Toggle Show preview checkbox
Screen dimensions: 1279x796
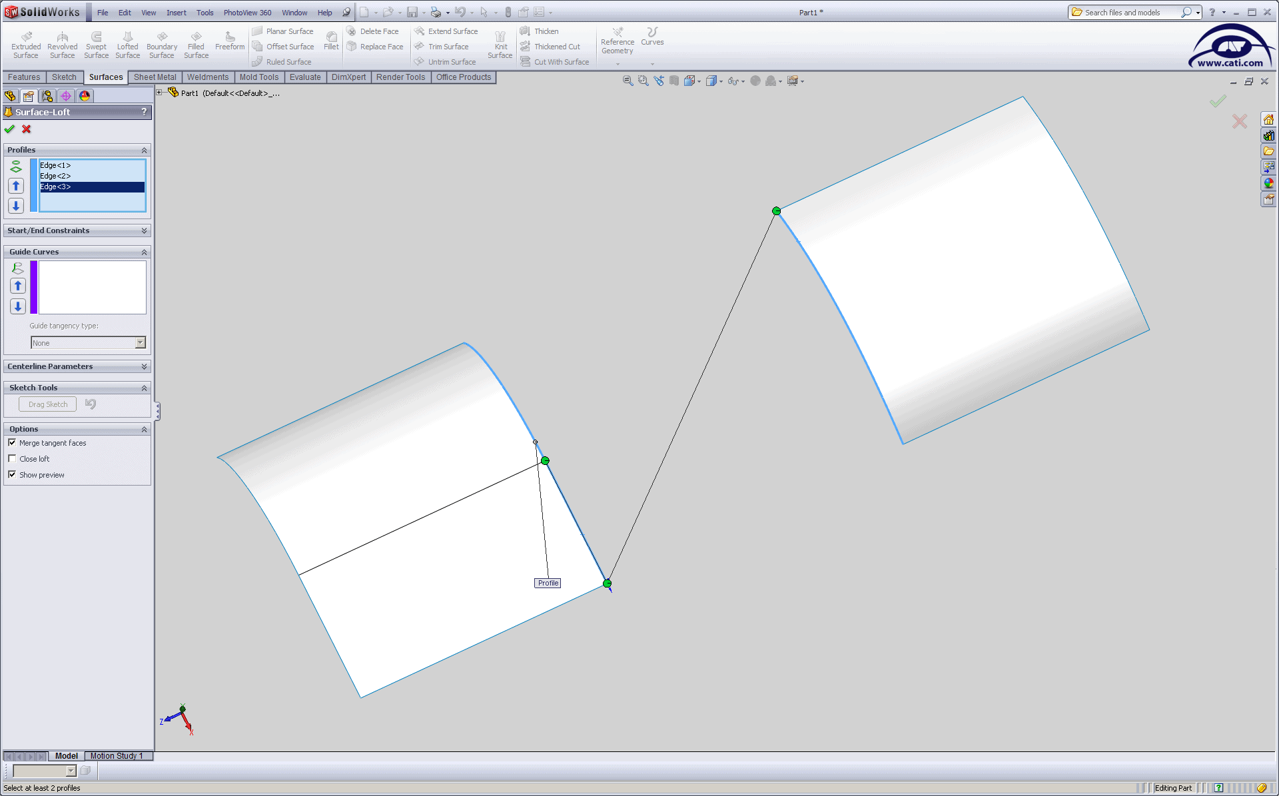[12, 475]
